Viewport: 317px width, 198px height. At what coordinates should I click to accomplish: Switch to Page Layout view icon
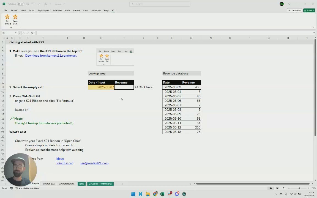point(277,188)
